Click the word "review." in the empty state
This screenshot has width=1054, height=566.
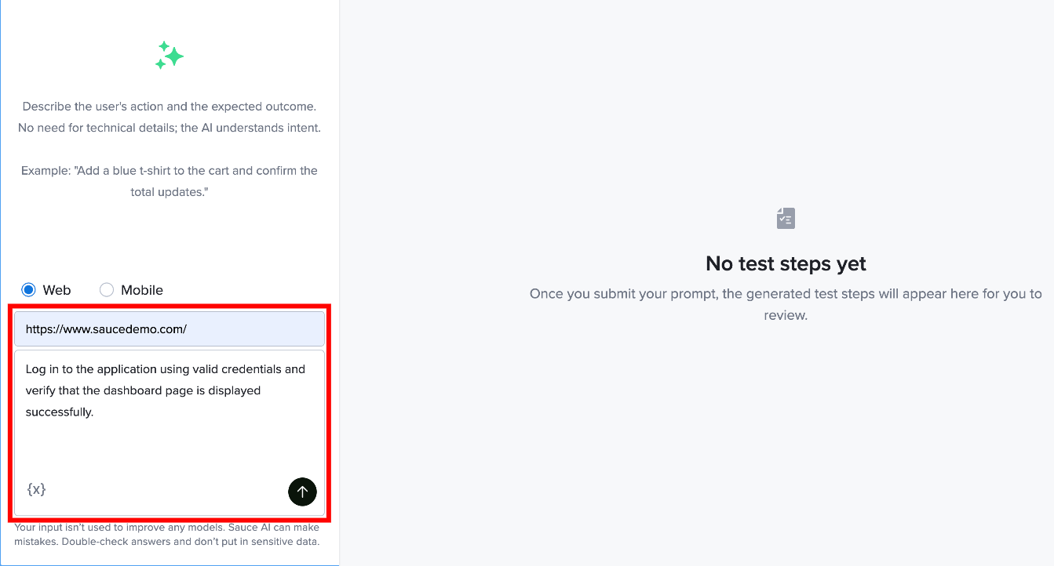click(786, 315)
